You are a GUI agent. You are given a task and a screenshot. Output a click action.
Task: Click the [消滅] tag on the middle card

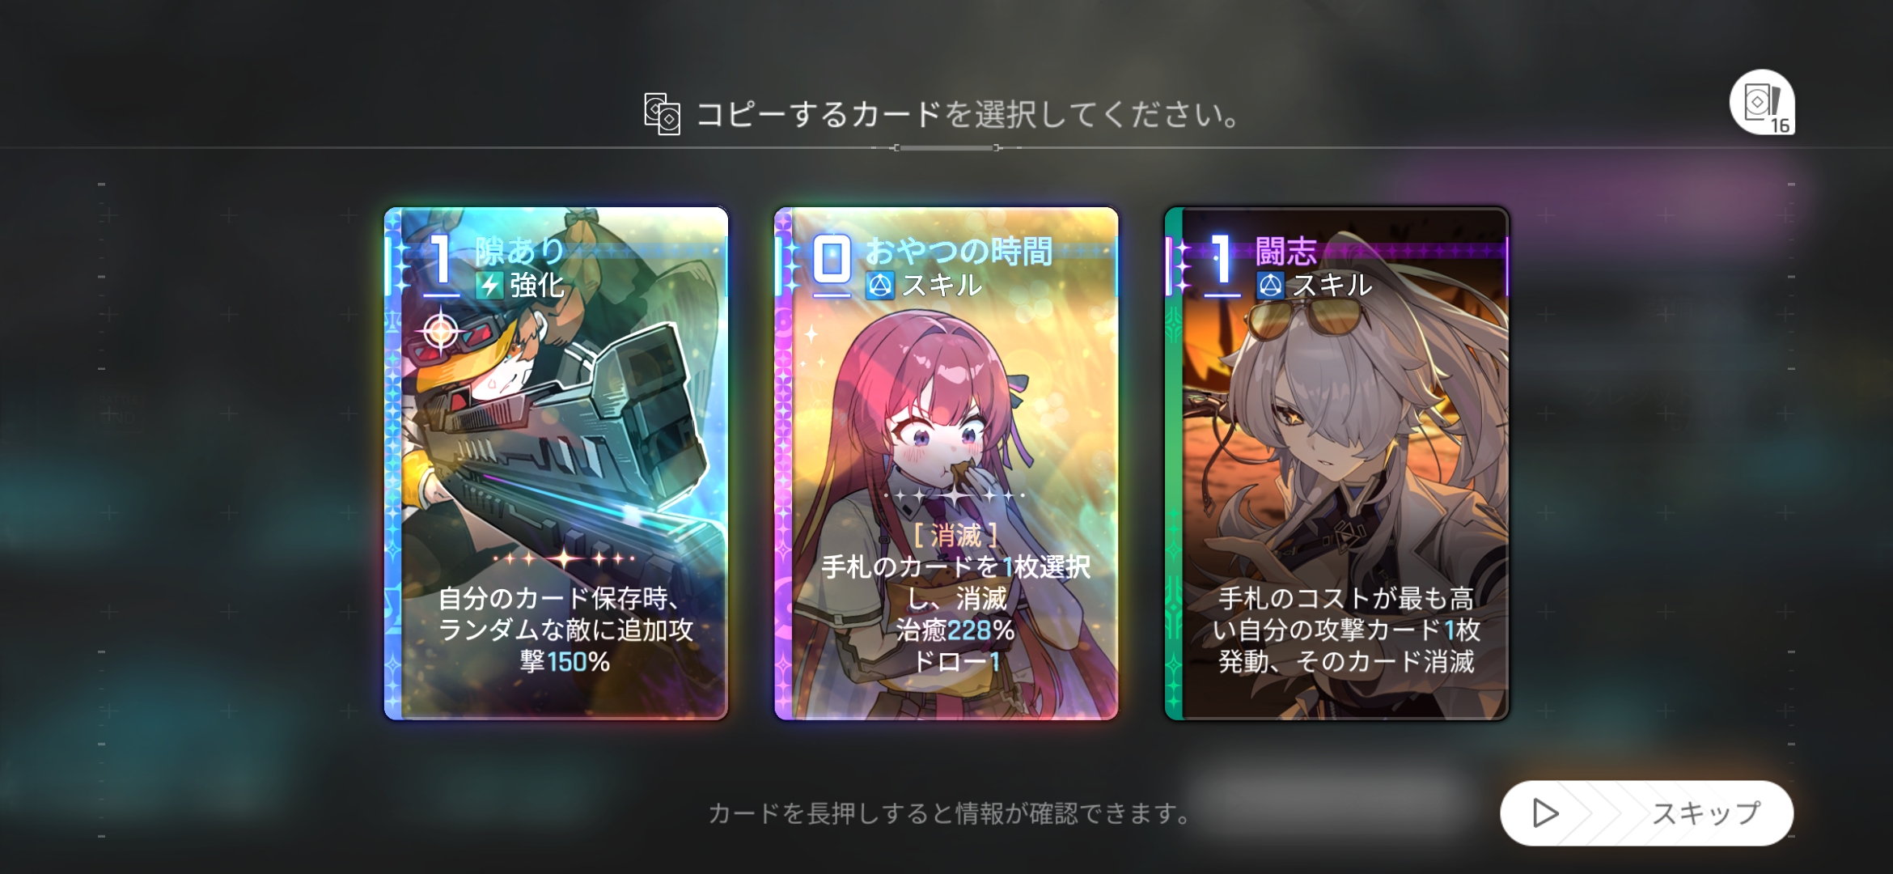tap(955, 536)
